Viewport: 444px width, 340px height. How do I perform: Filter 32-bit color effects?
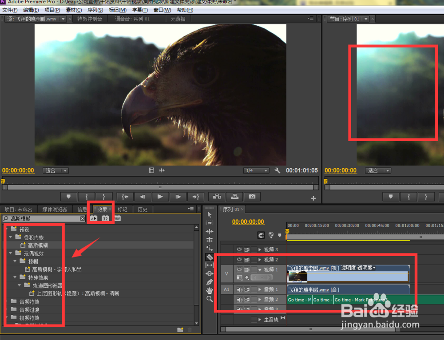pyautogui.click(x=105, y=218)
